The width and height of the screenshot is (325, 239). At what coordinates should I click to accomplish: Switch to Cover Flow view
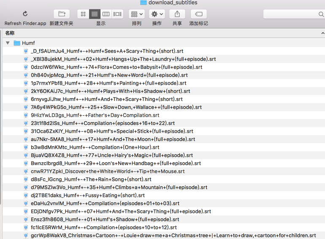(x=117, y=14)
